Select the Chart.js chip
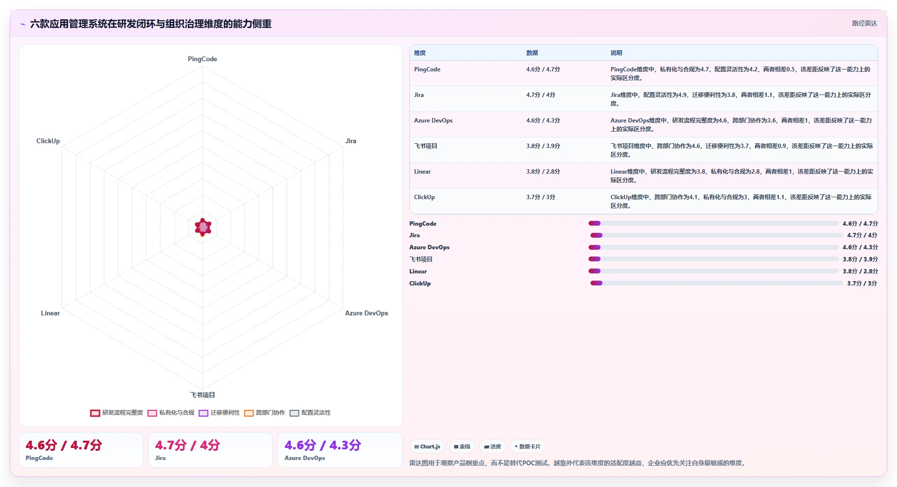This screenshot has height=487, width=897. click(427, 446)
